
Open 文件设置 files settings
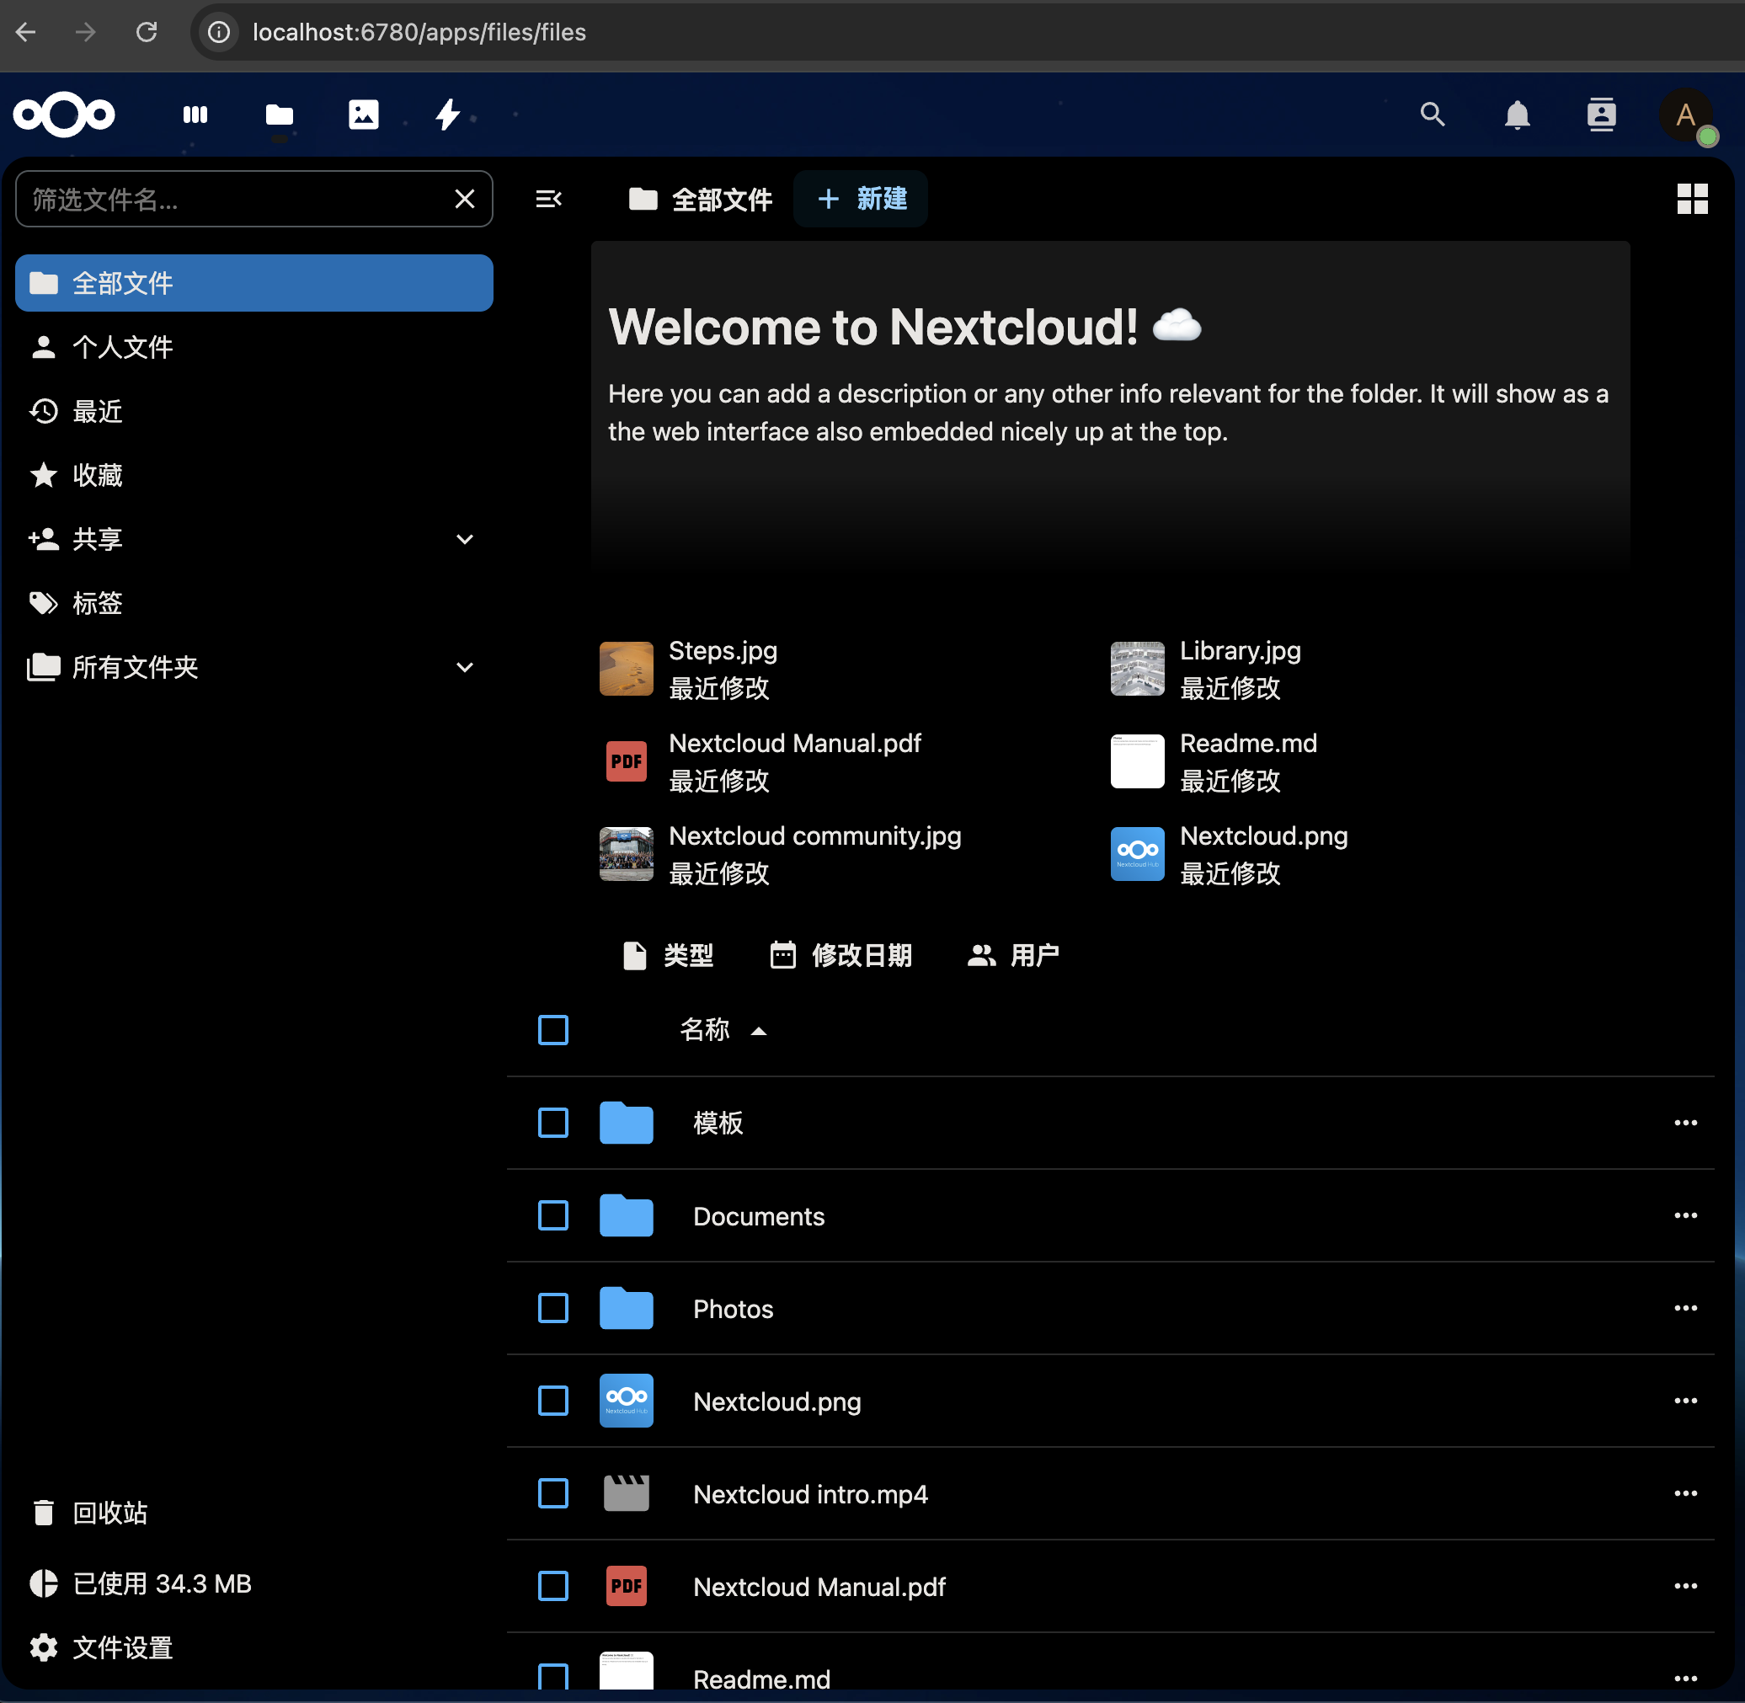tap(254, 1647)
